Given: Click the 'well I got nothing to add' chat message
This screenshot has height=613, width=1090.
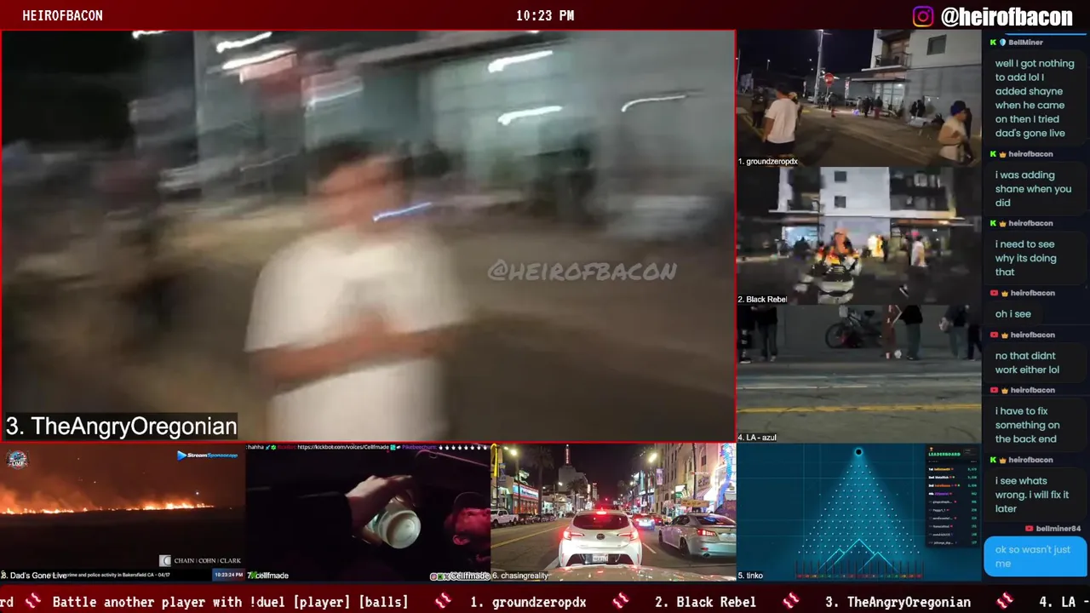Looking at the screenshot, I should (1035, 98).
